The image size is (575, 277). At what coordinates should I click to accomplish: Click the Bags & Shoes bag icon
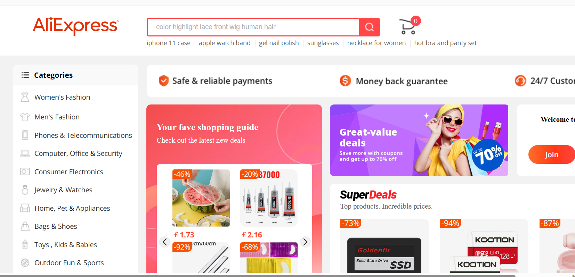[25, 226]
